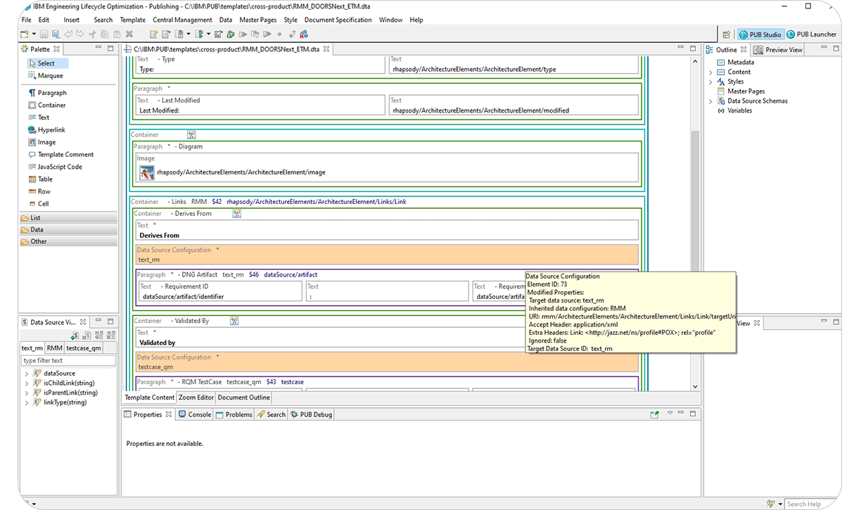Switch to the PUB Launcher perspective
This screenshot has height=510, width=854.
[x=810, y=33]
